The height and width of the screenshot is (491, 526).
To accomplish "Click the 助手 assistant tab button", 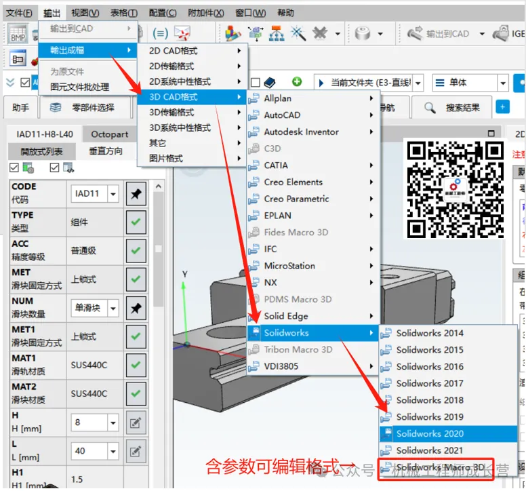I will click(21, 107).
